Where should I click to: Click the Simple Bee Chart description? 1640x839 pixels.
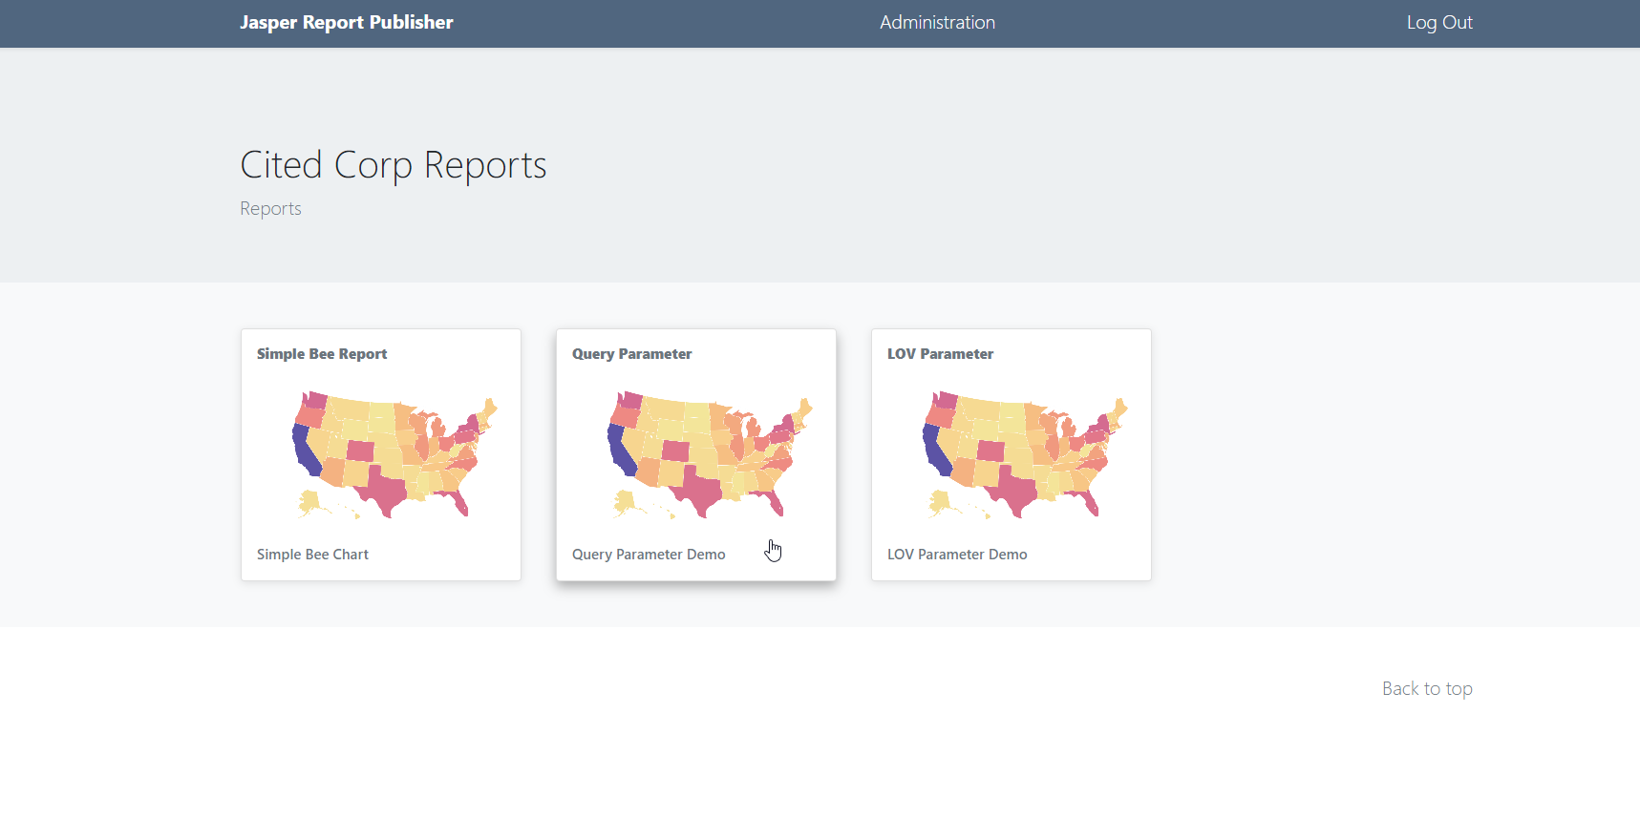click(x=312, y=555)
